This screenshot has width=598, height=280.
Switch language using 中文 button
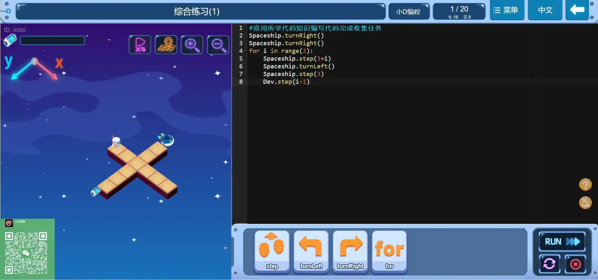coord(545,10)
